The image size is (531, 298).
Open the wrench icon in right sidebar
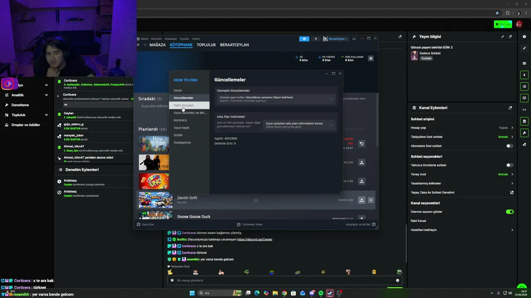524,133
